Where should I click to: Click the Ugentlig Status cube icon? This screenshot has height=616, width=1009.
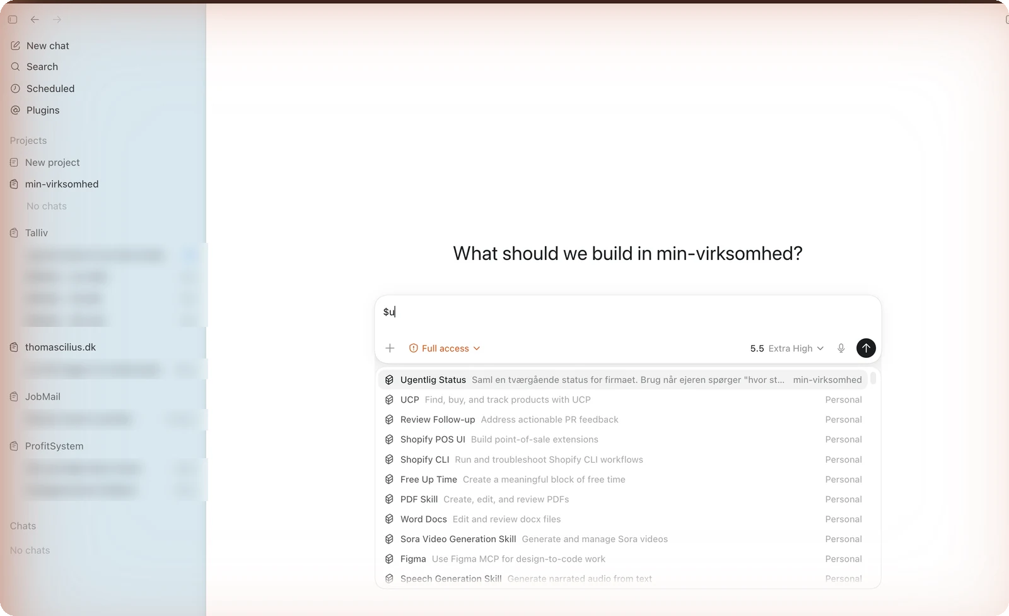389,379
